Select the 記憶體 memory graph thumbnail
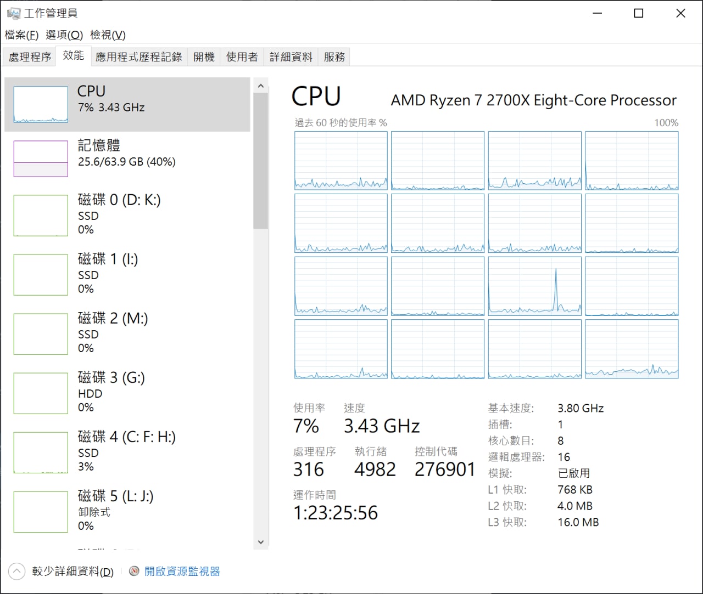The width and height of the screenshot is (703, 594). [x=41, y=159]
